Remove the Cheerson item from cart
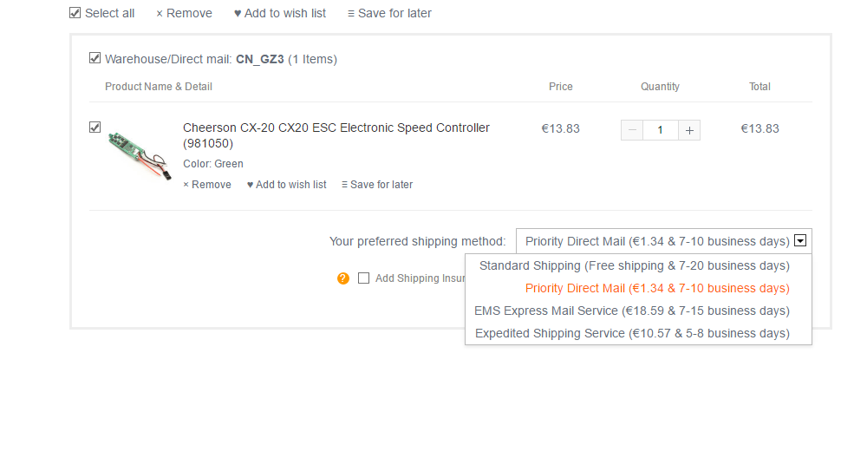 point(207,185)
